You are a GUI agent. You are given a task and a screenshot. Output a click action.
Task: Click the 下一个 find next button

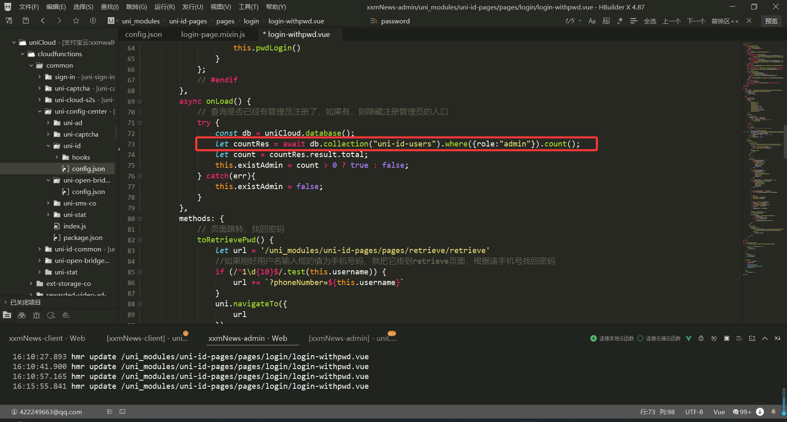[x=696, y=21]
